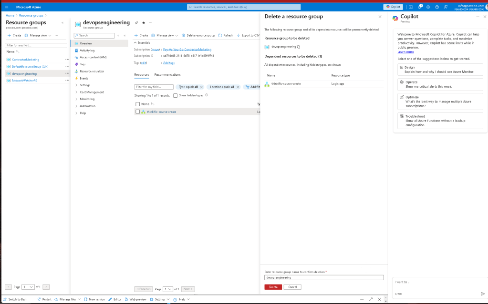Image resolution: width=488 pixels, height=304 pixels.
Task: Open Tags in the resource menu
Action: (x=82, y=64)
